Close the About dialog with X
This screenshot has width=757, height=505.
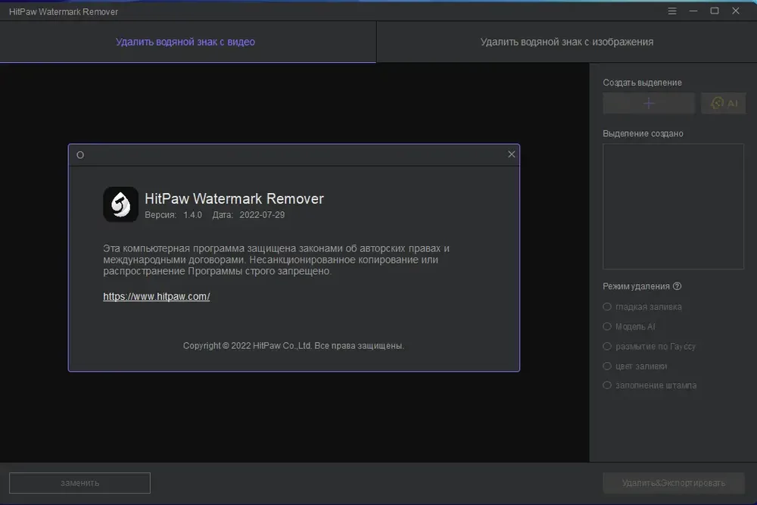(511, 154)
